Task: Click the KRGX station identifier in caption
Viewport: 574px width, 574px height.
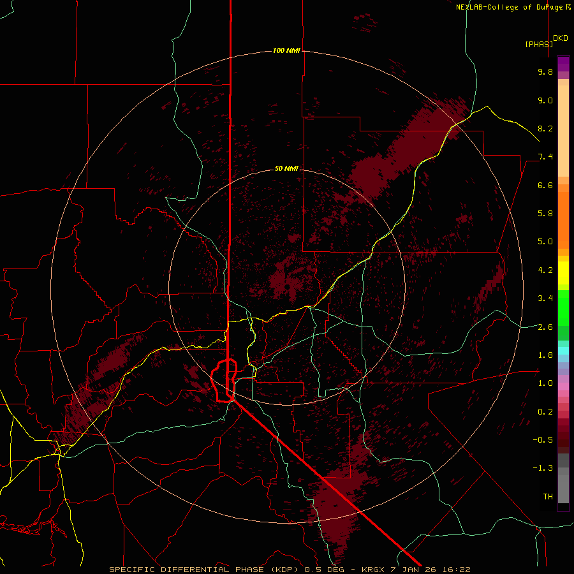Action: (x=374, y=570)
